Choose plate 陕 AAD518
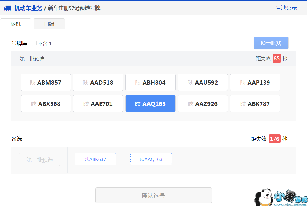 point(98,82)
